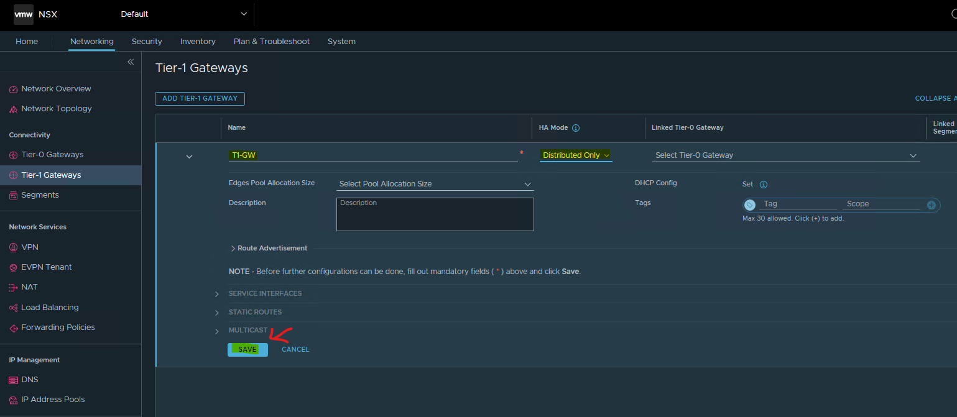This screenshot has height=417, width=957.
Task: Click the Linked Tier-0 Gateway column header
Action: pyautogui.click(x=688, y=127)
